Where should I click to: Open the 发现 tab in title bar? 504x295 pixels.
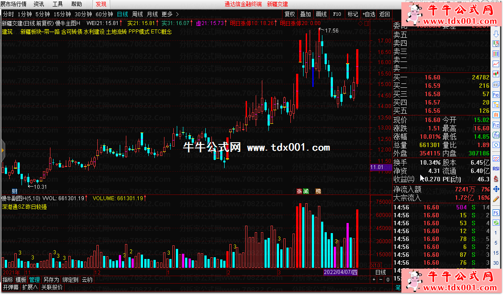(101, 4)
